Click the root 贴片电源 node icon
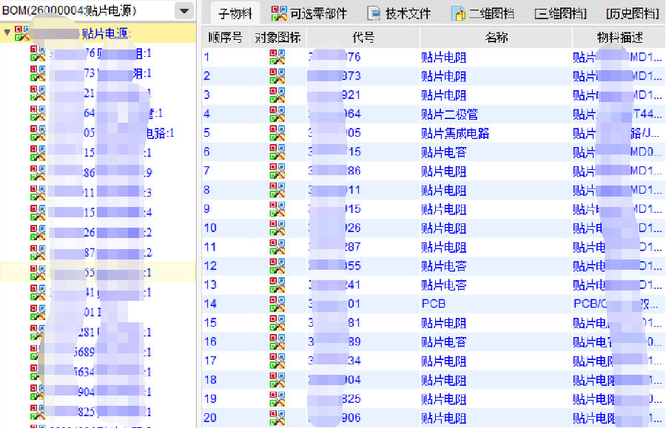Image resolution: width=666 pixels, height=428 pixels. click(x=23, y=33)
